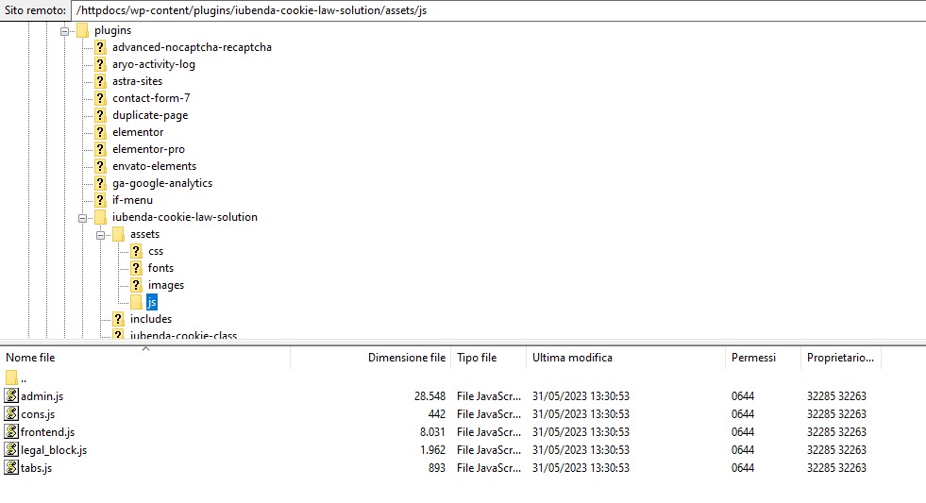Image resolution: width=926 pixels, height=503 pixels.
Task: Click the question-mark icon beside ga-google-analytics
Action: [x=100, y=183]
